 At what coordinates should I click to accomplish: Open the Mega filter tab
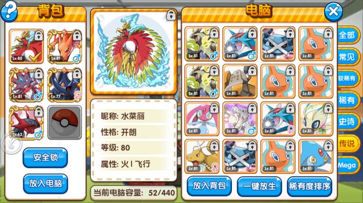(348, 165)
